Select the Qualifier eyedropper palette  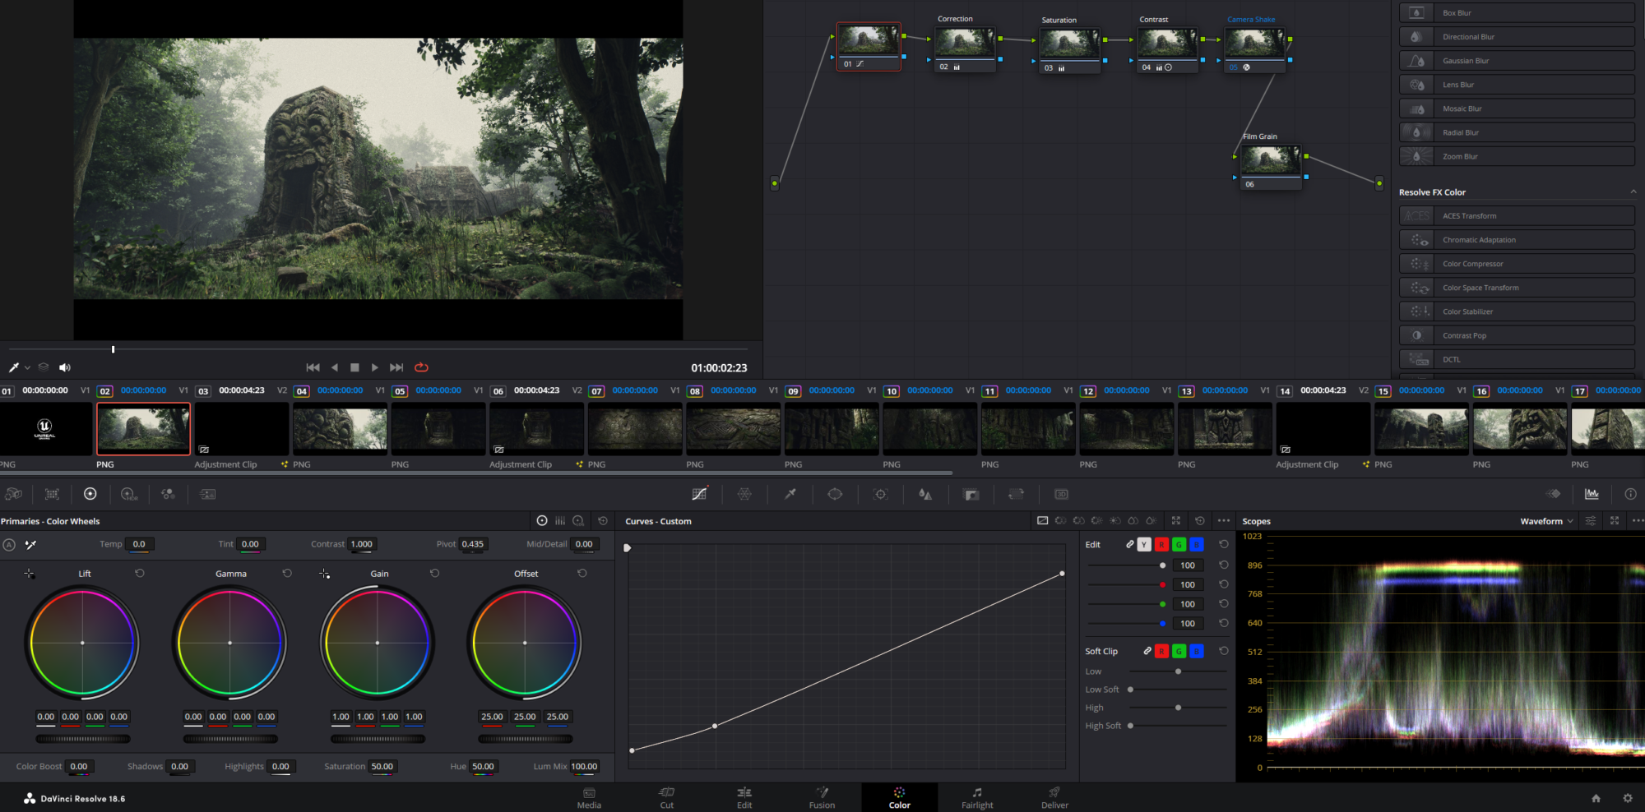pyautogui.click(x=790, y=494)
